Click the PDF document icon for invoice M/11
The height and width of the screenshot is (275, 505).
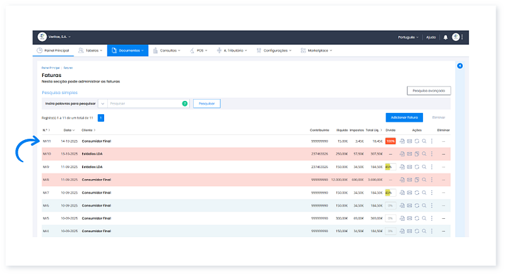(402, 141)
